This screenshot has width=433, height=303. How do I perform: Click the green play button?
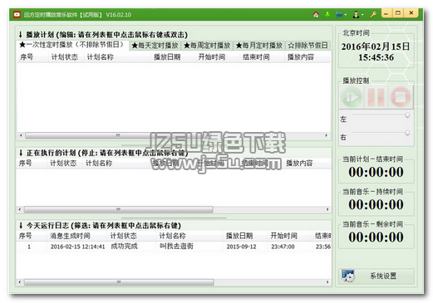(x=352, y=97)
